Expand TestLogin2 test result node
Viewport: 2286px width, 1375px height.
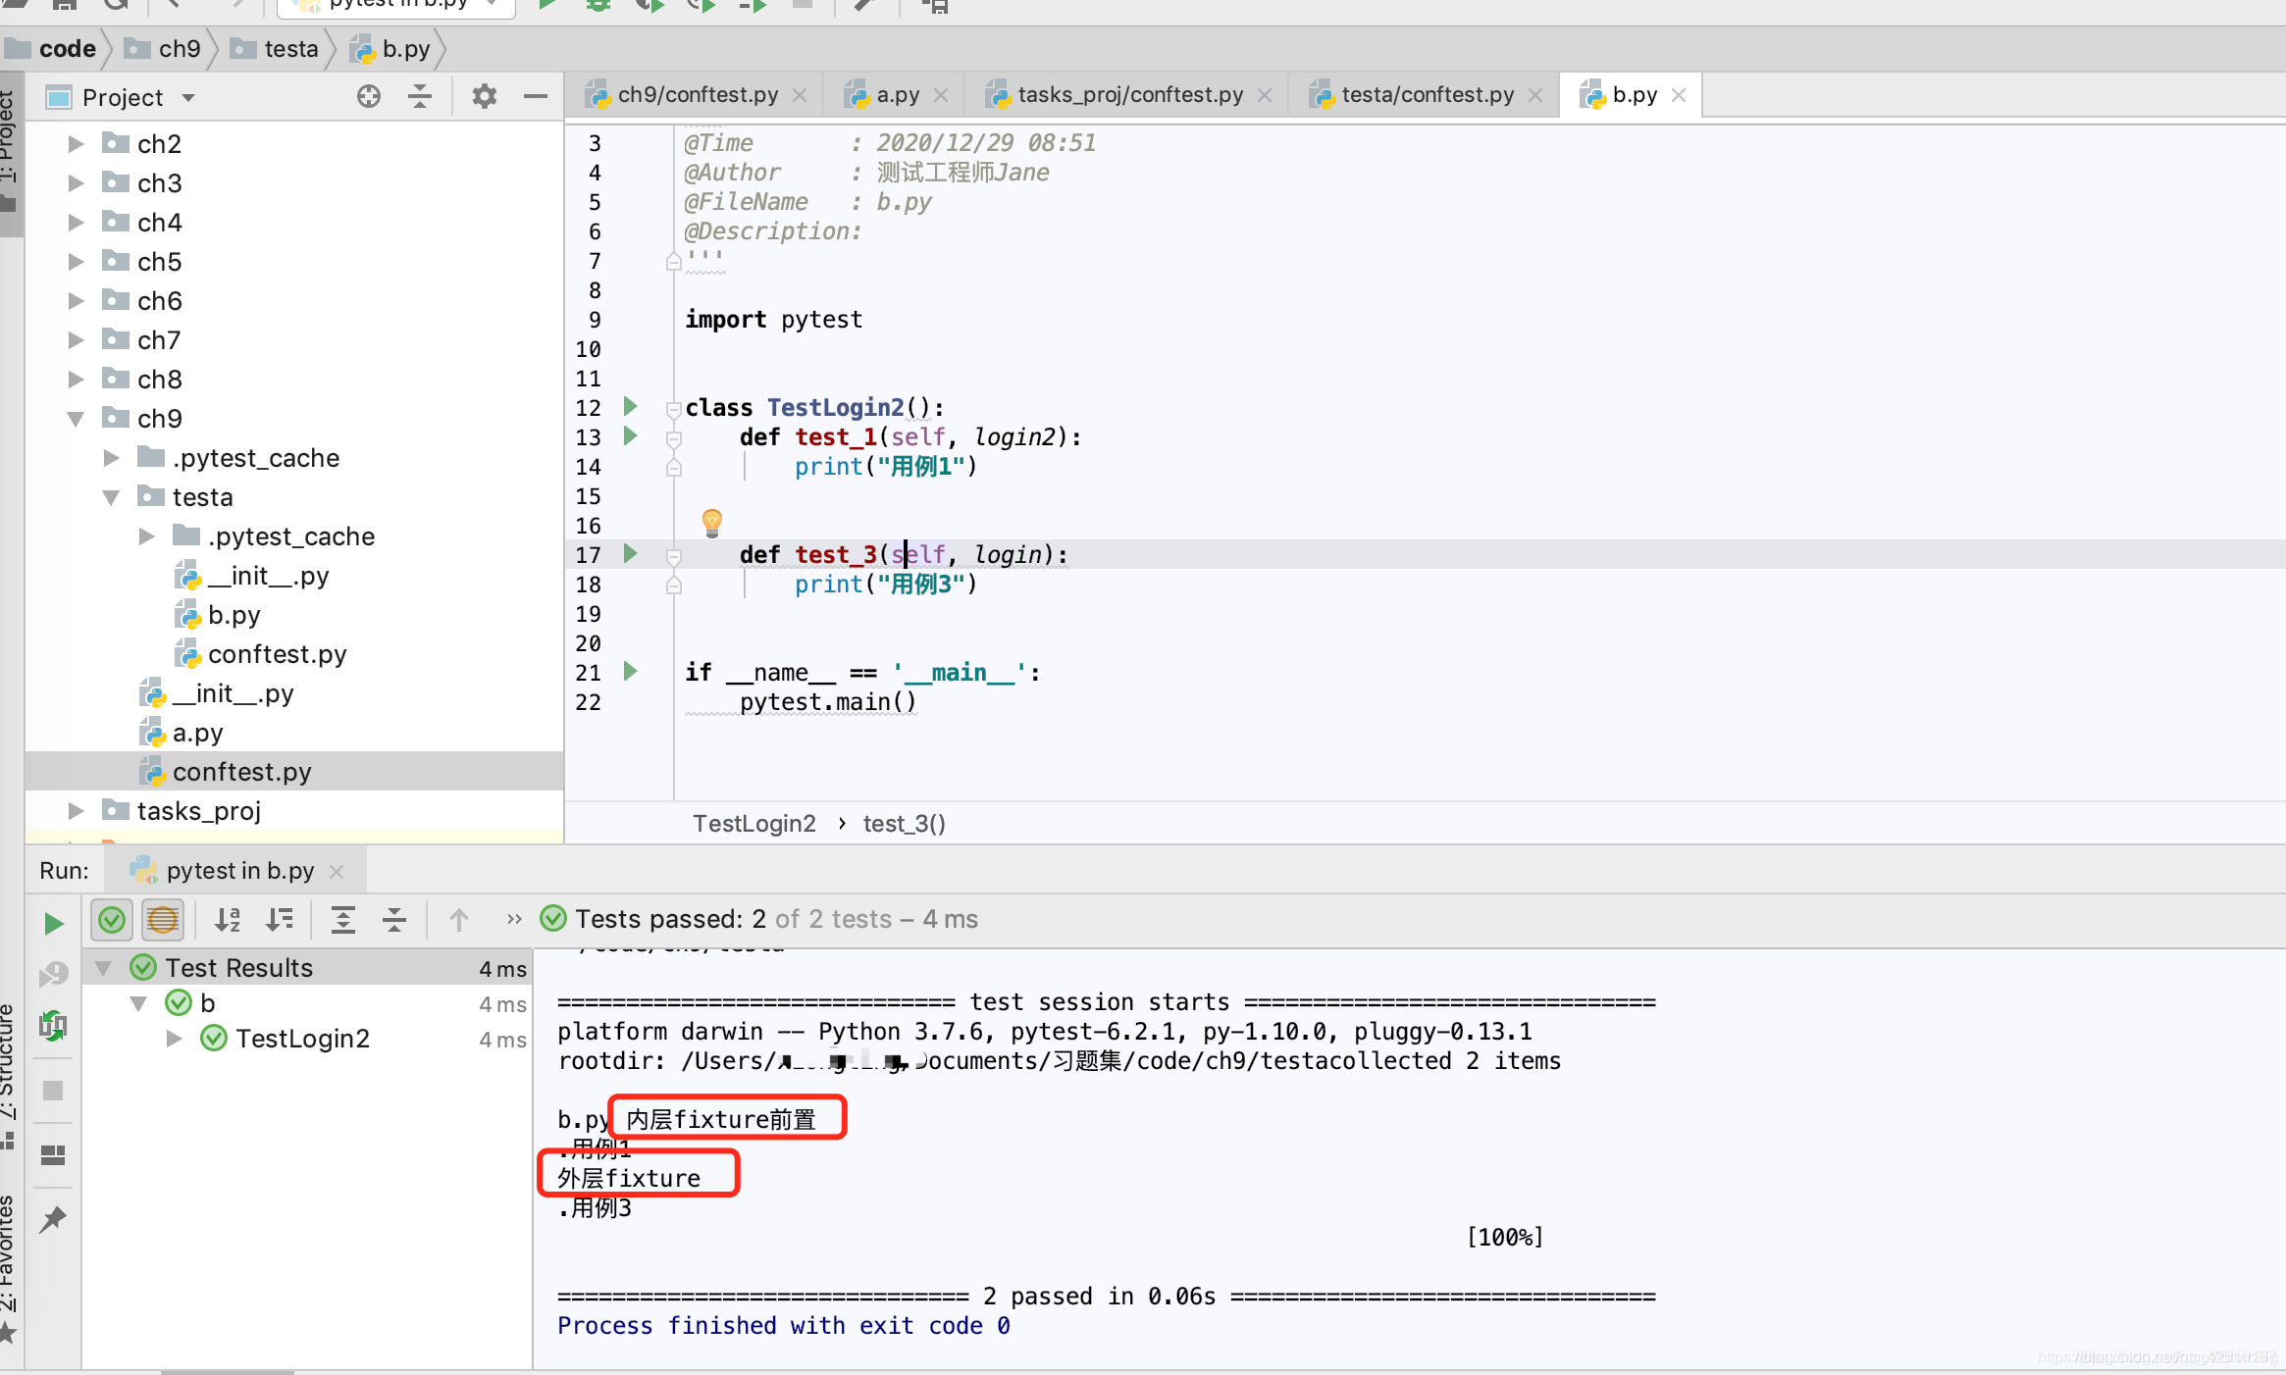point(174,1039)
